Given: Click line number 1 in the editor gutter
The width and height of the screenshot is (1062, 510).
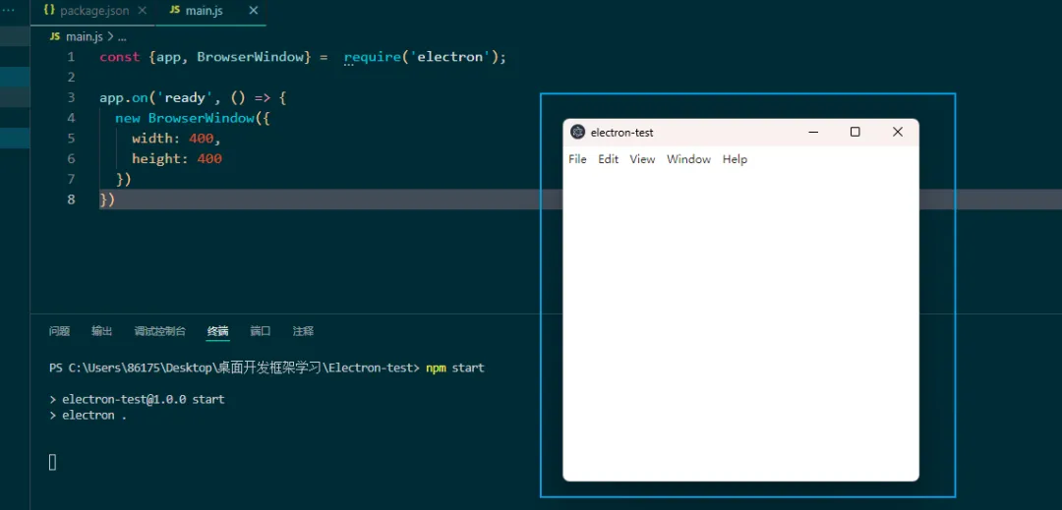Looking at the screenshot, I should 71,58.
